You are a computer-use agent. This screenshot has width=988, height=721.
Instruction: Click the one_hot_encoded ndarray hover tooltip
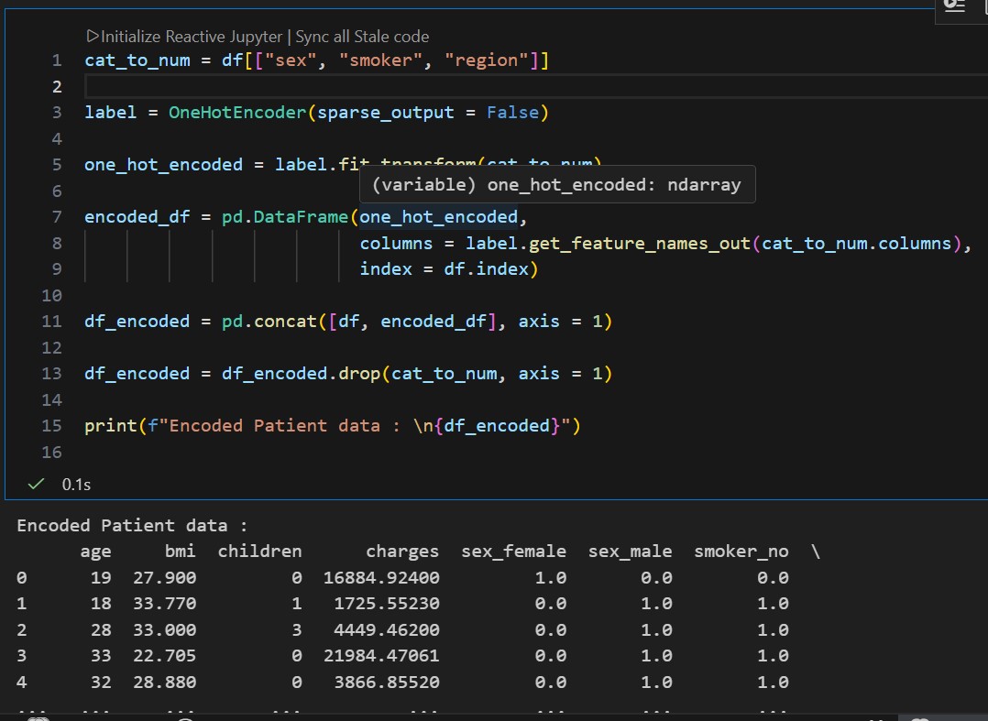559,184
